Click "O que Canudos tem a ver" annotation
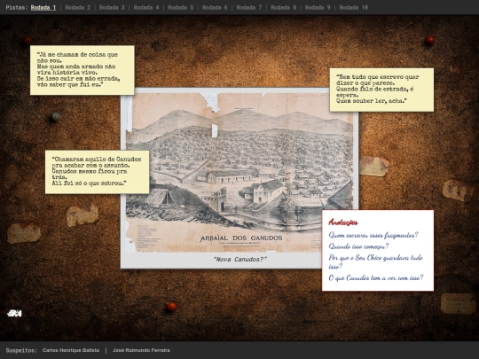The image size is (479, 359). pos(376,277)
